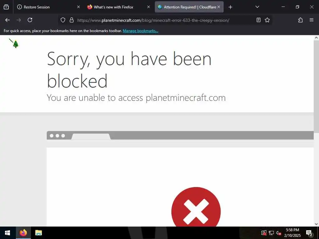Bookmark this page with star icon

point(267,20)
